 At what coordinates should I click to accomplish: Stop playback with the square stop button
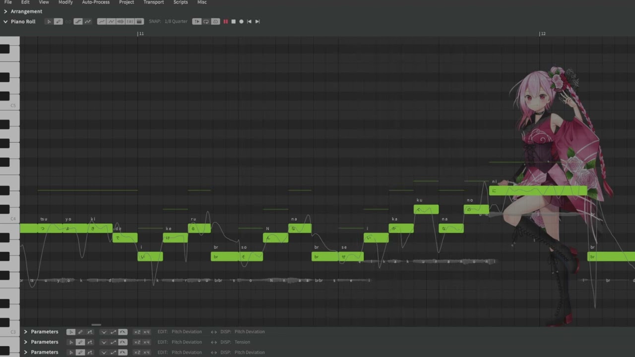(233, 21)
